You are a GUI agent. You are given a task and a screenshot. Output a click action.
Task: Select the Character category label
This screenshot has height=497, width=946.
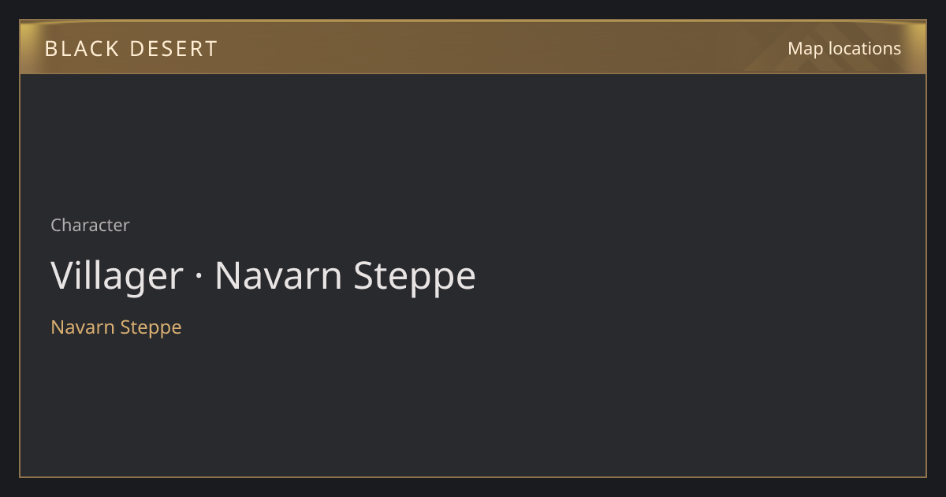[90, 225]
